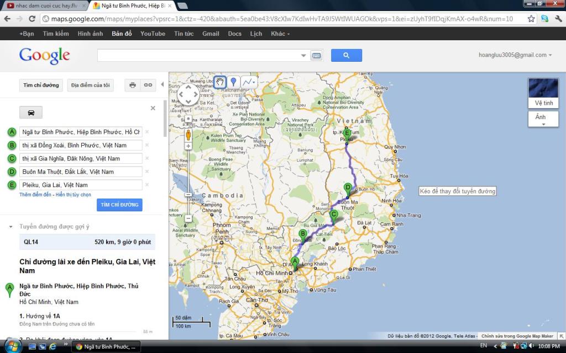
Task: Click the green marker D on the map
Action: click(348, 190)
